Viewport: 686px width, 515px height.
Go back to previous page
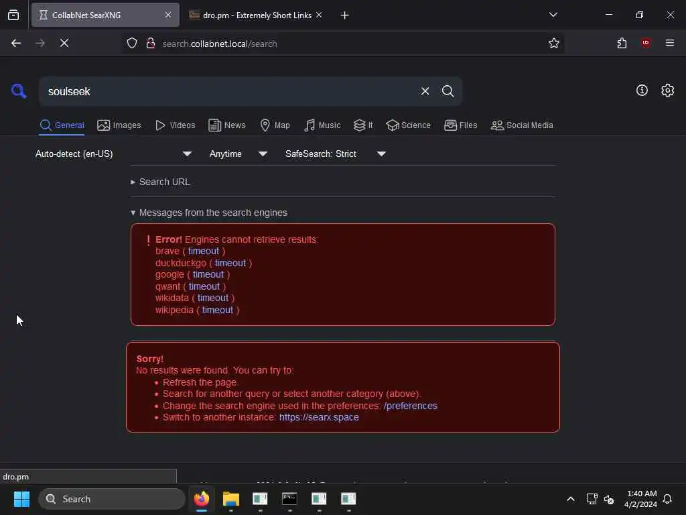coord(16,43)
